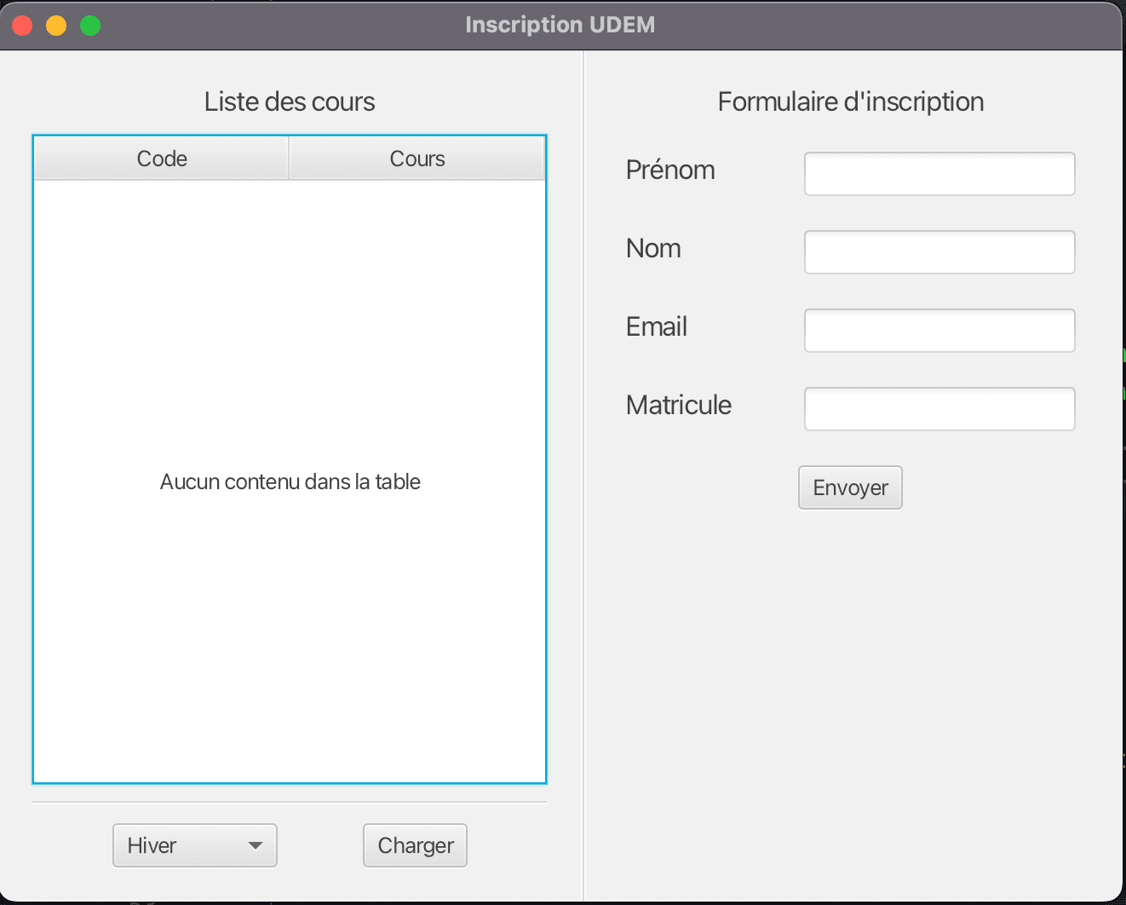Focus the Matricule input field
Viewport: 1126px width, 905px height.
(939, 409)
